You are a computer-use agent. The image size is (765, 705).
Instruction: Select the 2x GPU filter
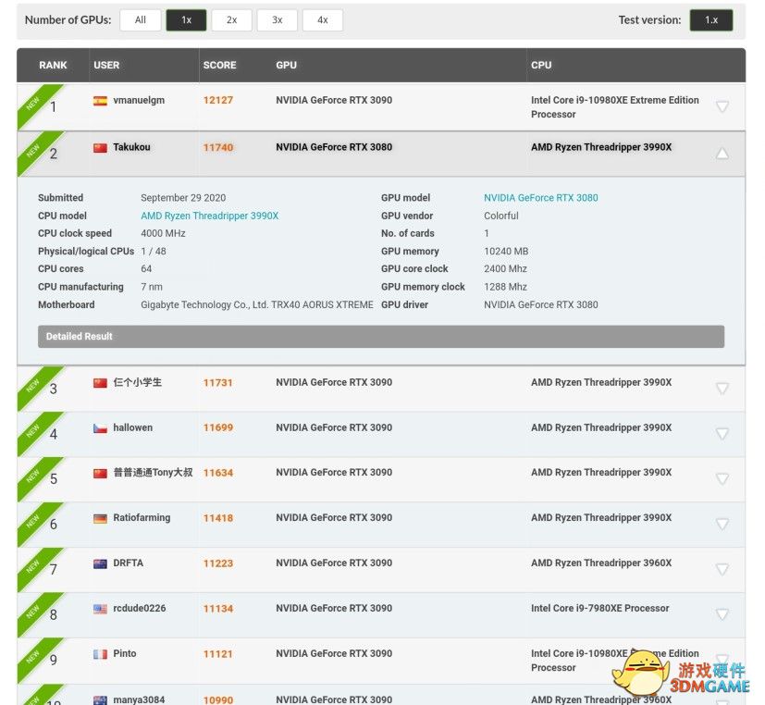coord(232,20)
